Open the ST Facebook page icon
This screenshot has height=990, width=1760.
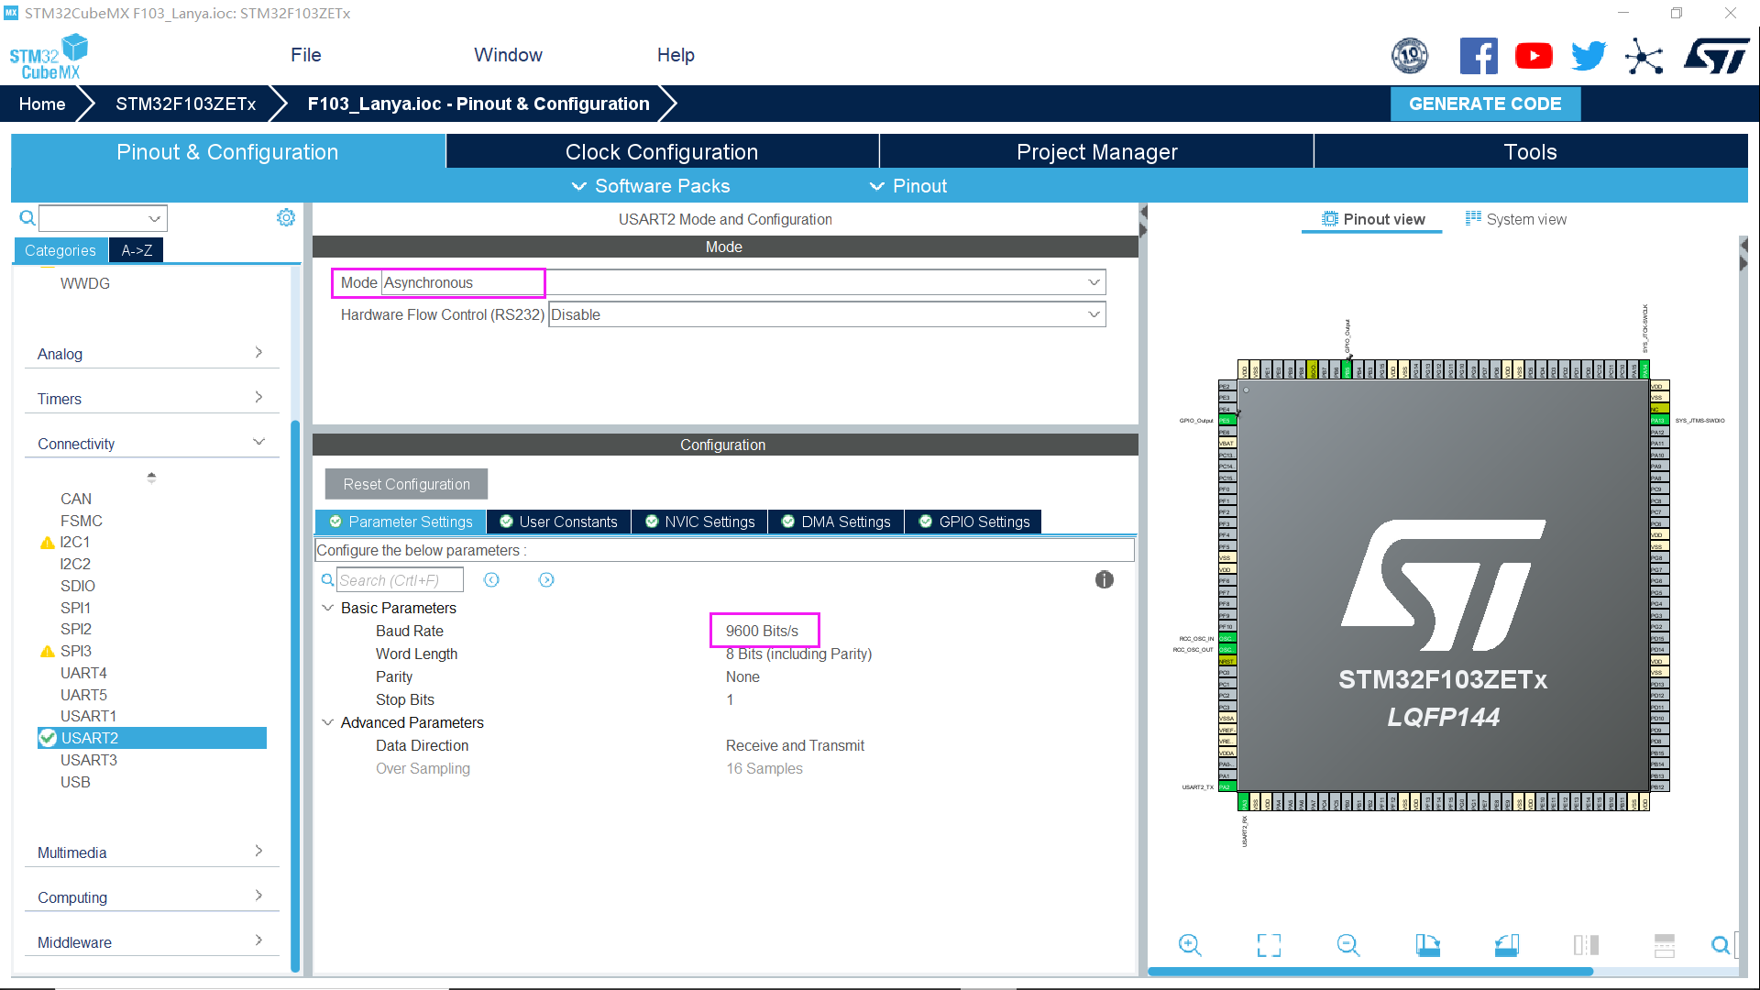tap(1478, 56)
